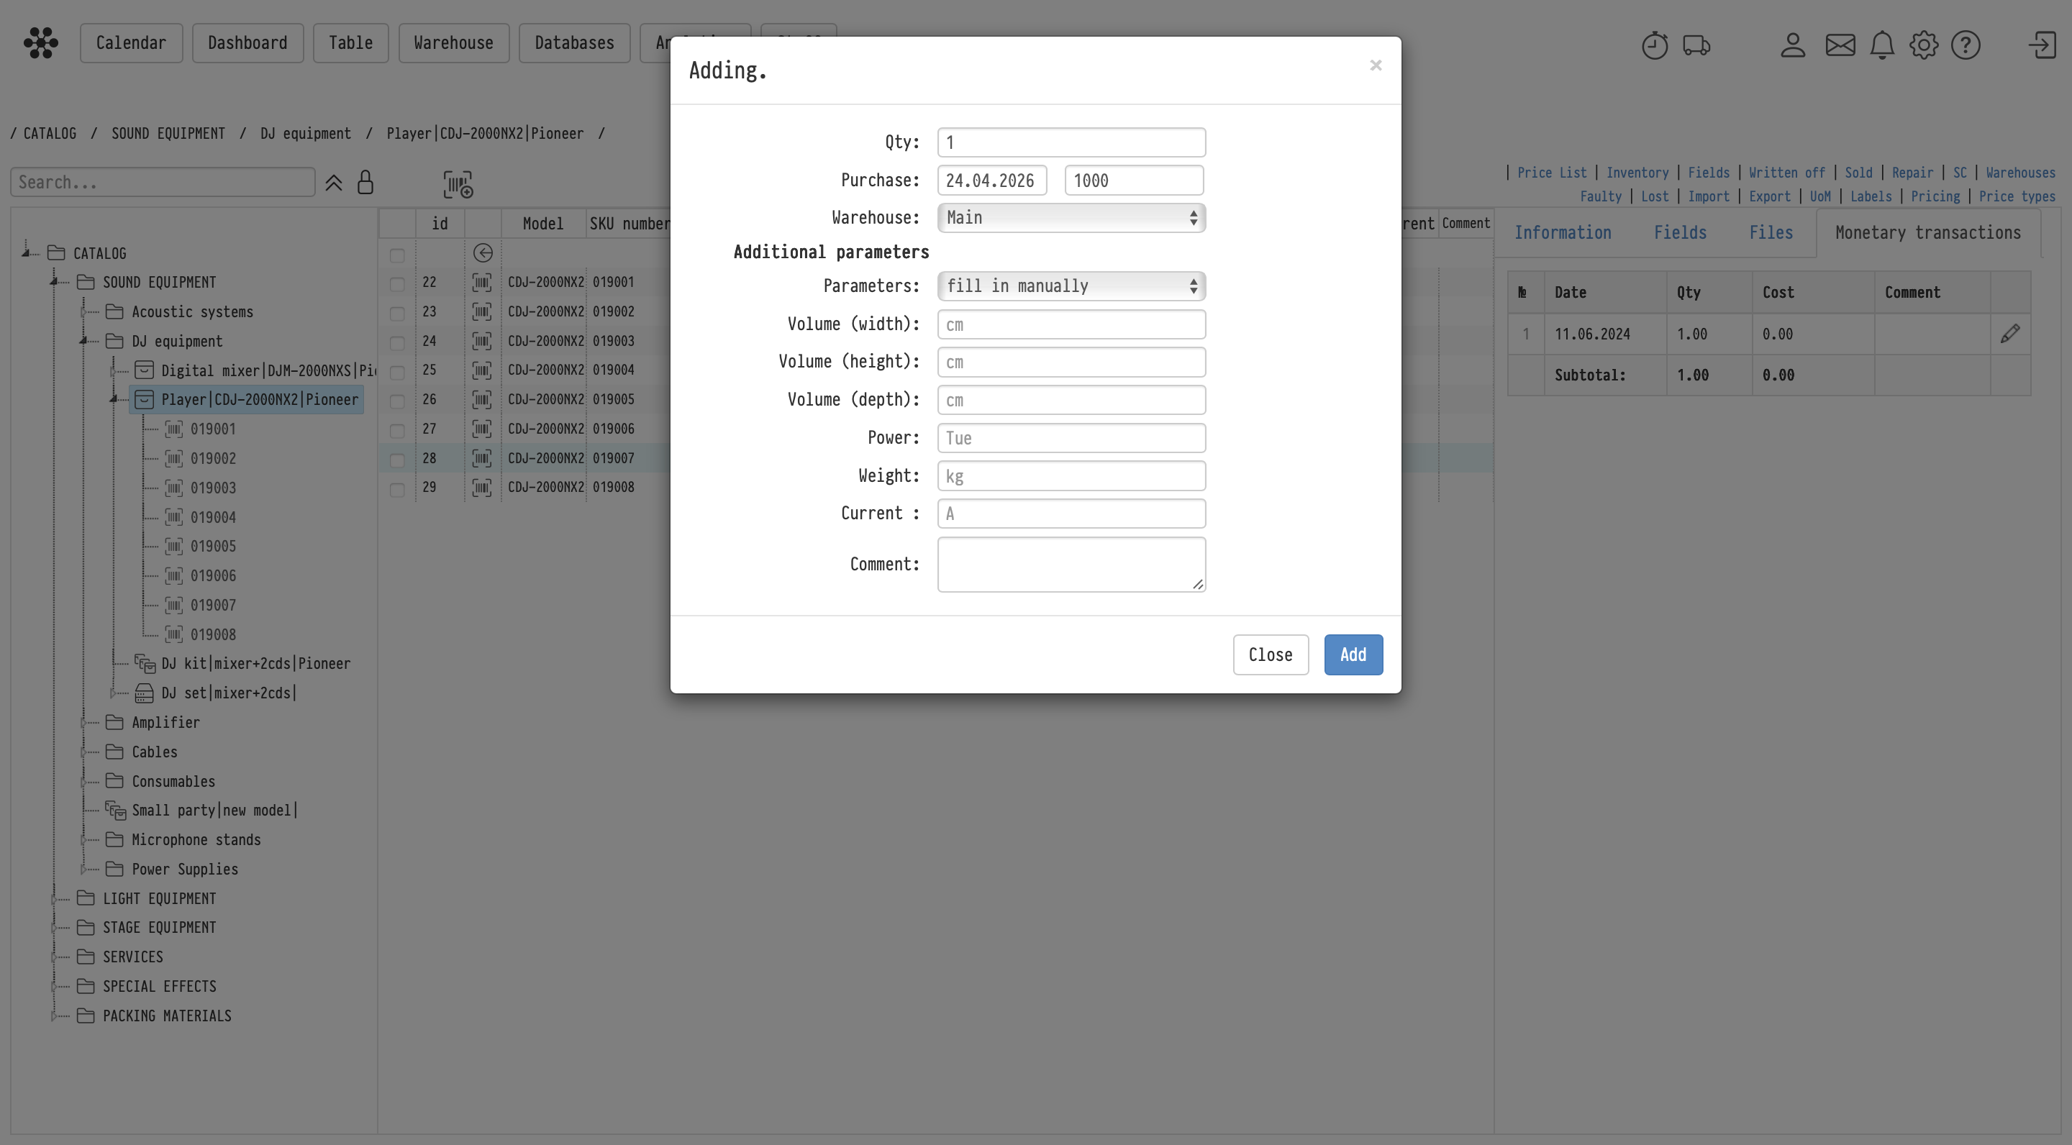Select checkbox next to row id 29
The width and height of the screenshot is (2072, 1145).
click(397, 489)
